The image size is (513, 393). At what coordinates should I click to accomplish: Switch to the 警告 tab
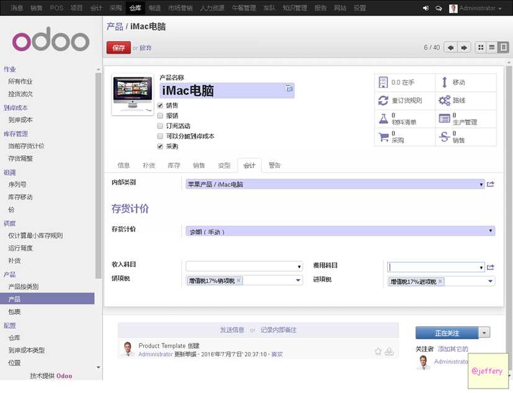pyautogui.click(x=275, y=165)
